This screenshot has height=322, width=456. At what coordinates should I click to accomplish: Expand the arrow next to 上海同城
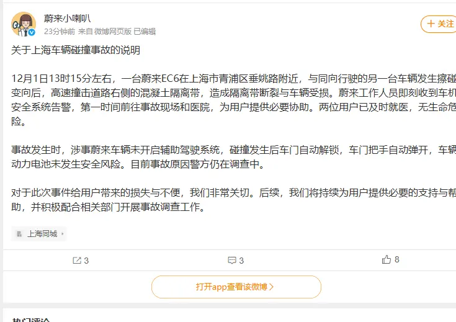[x=61, y=234]
